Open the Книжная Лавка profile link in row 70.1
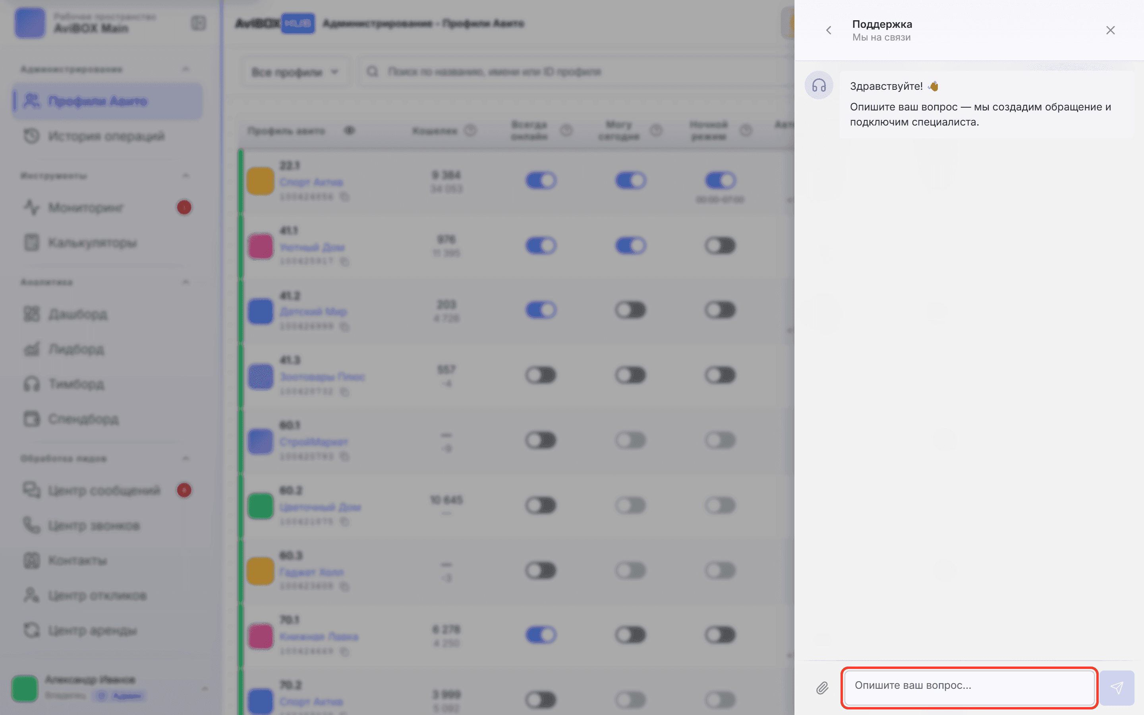Image resolution: width=1144 pixels, height=715 pixels. point(319,637)
